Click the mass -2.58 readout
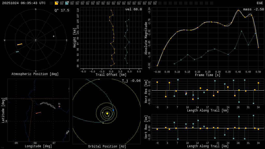This screenshot has height=149, width=265. point(254,9)
